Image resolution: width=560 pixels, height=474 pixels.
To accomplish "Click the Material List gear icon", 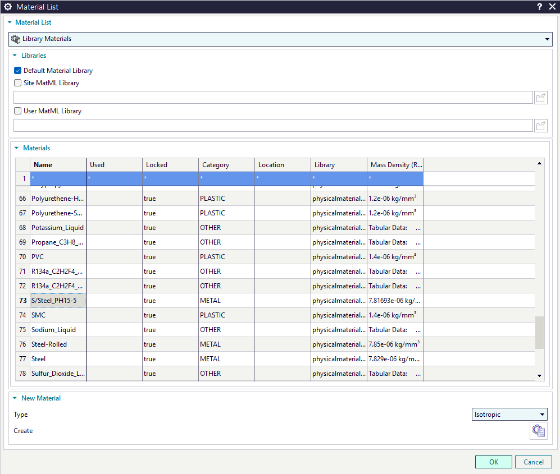I will [8, 7].
